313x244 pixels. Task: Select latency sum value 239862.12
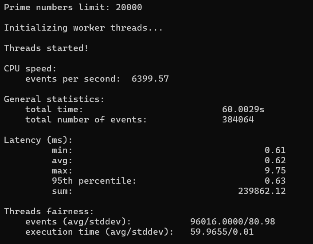(262, 191)
